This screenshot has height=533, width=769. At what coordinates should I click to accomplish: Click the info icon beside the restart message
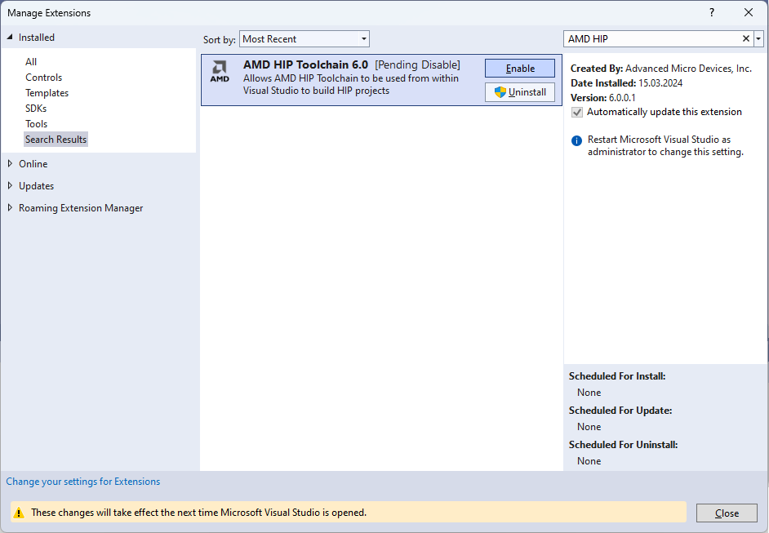[577, 140]
